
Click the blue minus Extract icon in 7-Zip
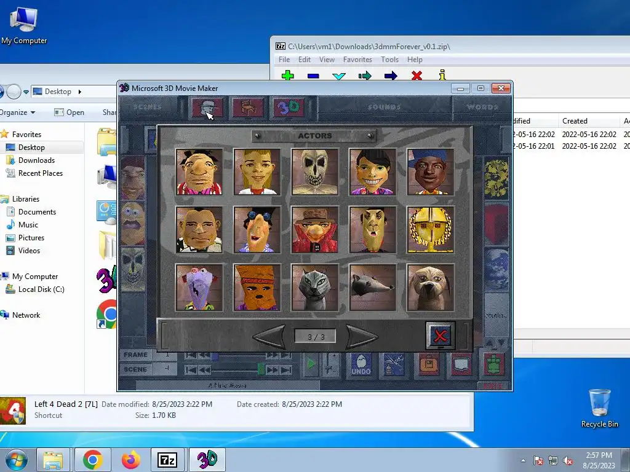coord(313,76)
